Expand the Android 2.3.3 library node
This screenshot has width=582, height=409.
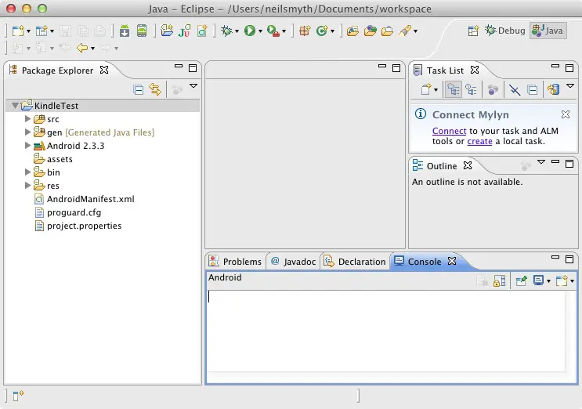(27, 145)
